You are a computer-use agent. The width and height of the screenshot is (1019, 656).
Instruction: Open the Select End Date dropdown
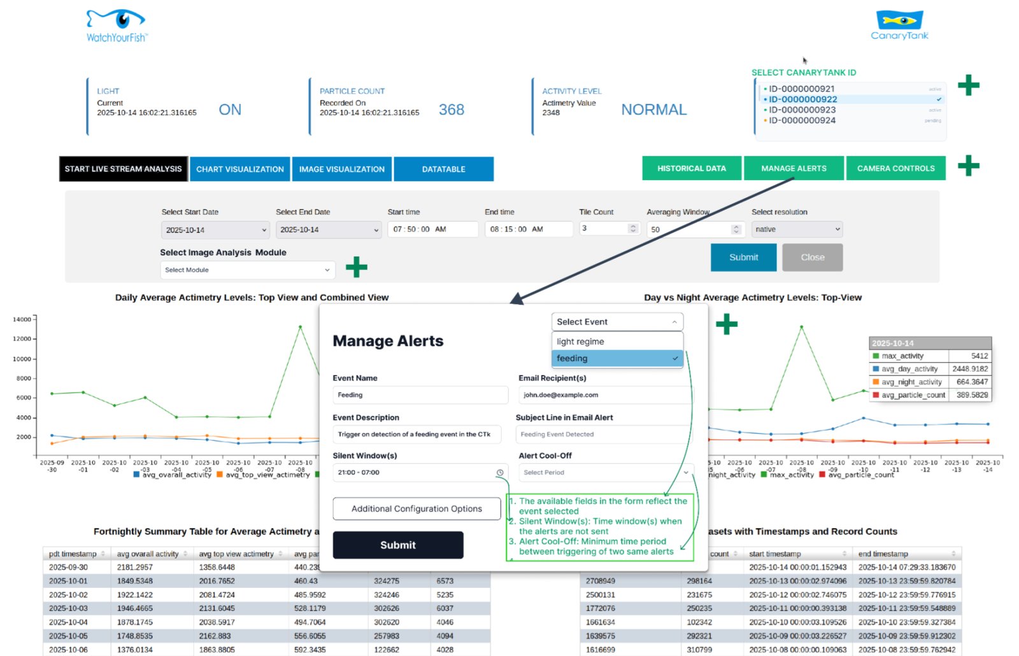tap(329, 230)
